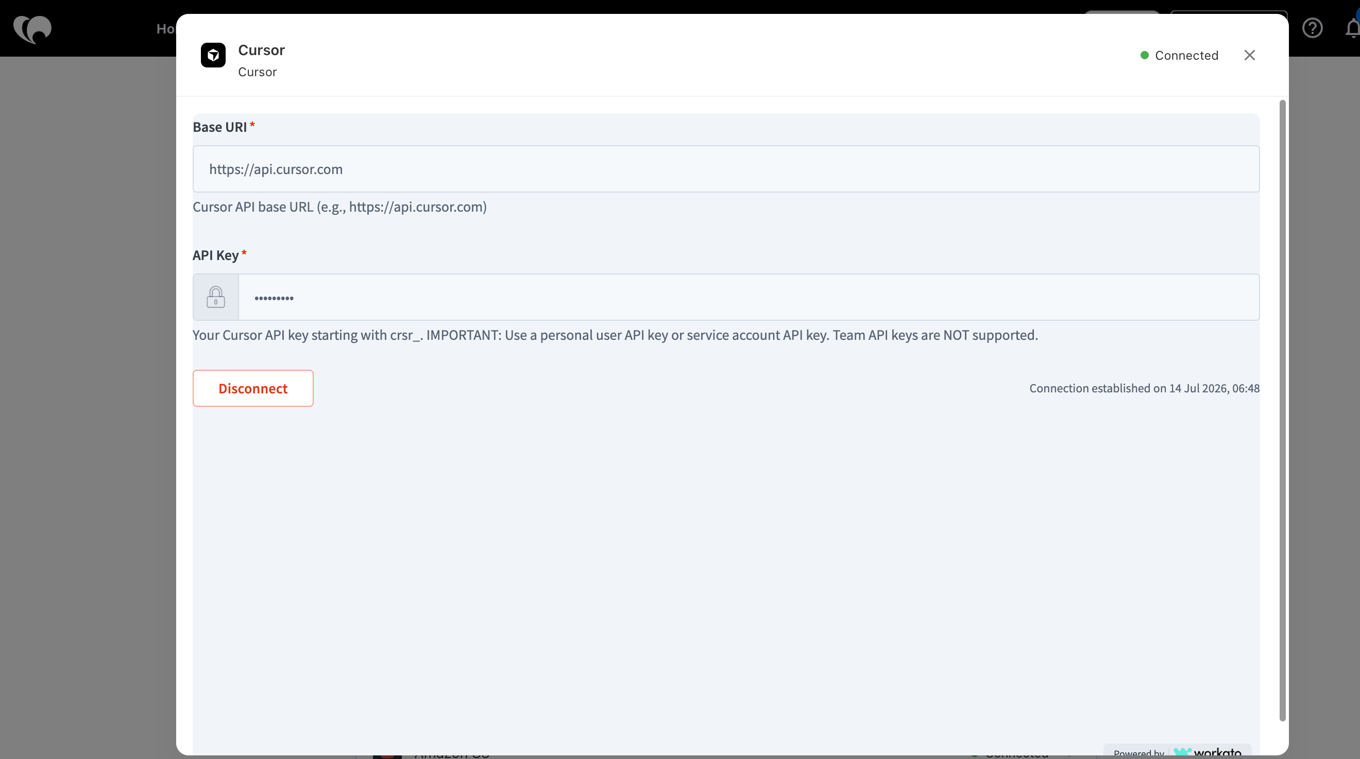Click the Connected status label
The image size is (1360, 759).
pos(1186,56)
